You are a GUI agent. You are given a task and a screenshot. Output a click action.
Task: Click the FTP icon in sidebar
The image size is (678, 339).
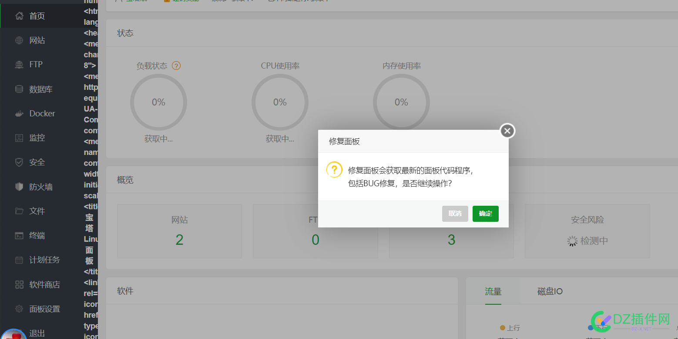[x=19, y=65]
